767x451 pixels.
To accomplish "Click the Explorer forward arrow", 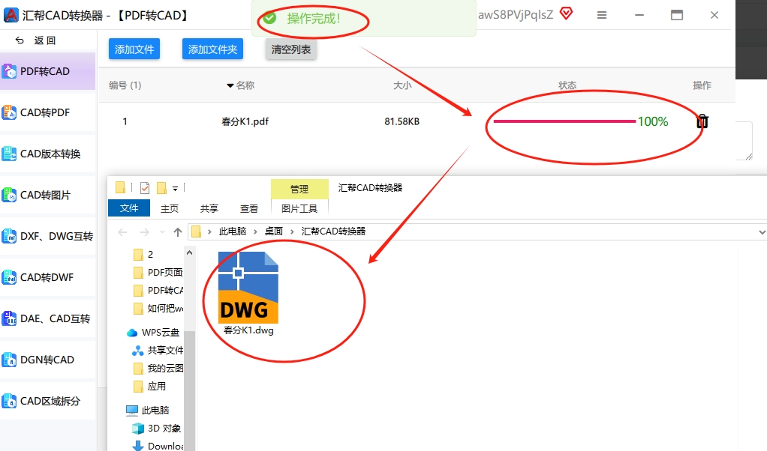I will pos(145,231).
